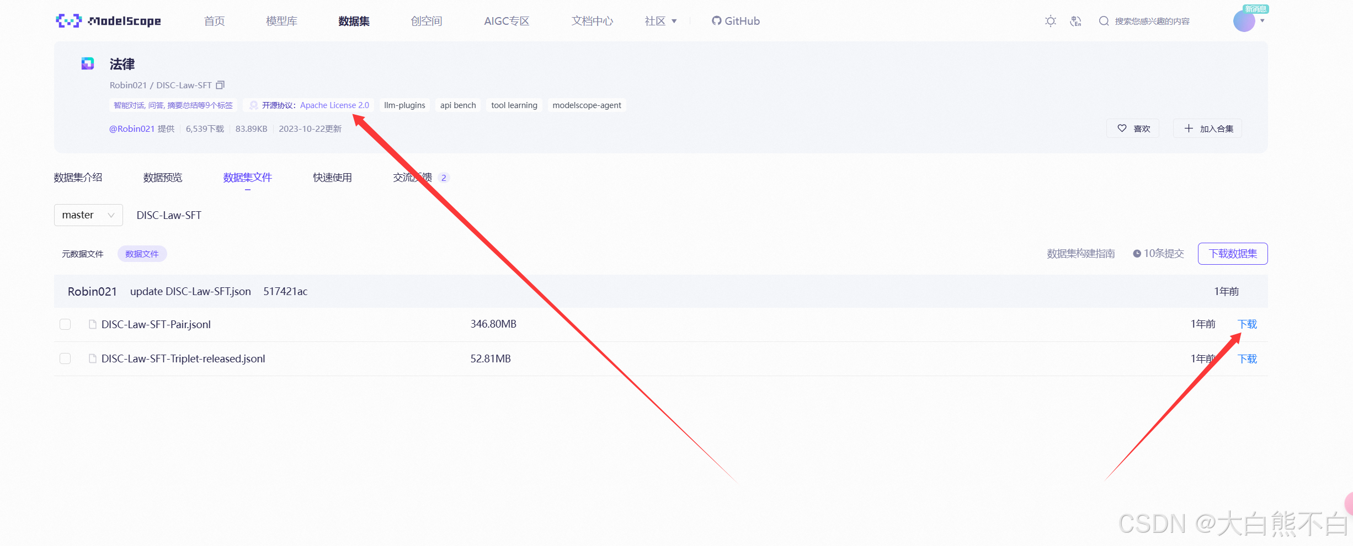1353x546 pixels.
Task: Open file DISC-Law-SFT-Pair.jsonl
Action: coord(156,324)
